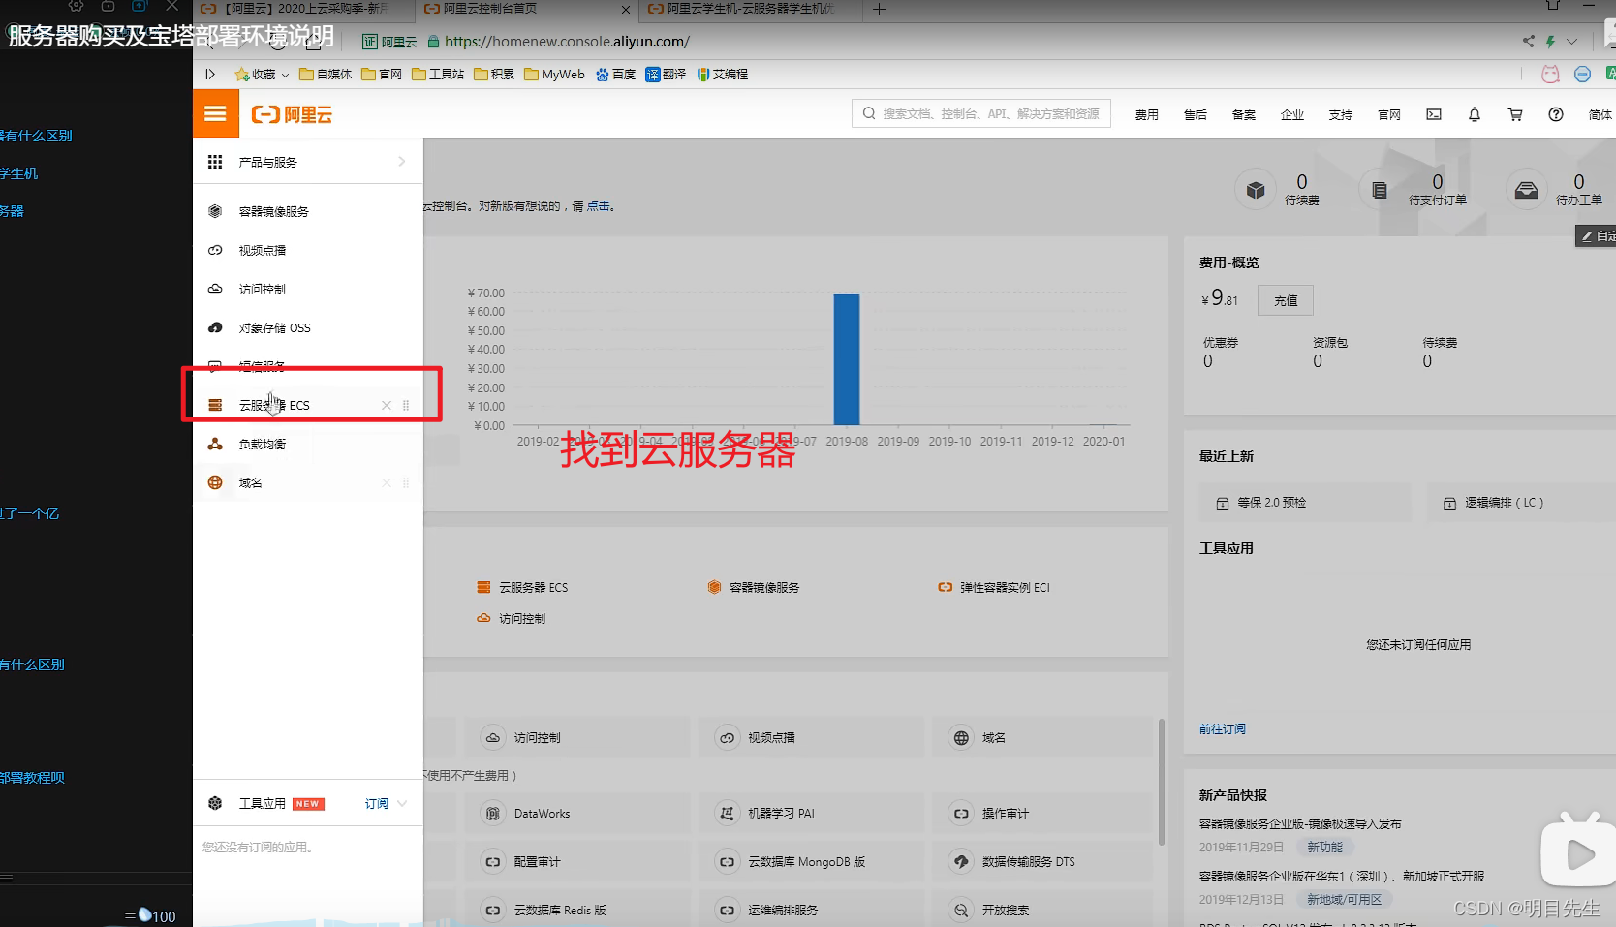Open the 翻译 bookmark
Viewport: 1616px width, 927px height.
[666, 75]
